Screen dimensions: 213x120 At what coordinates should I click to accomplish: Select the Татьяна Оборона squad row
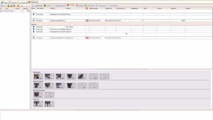click(x=121, y=29)
